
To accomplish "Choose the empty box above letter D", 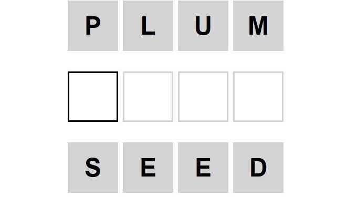I will 258,97.
